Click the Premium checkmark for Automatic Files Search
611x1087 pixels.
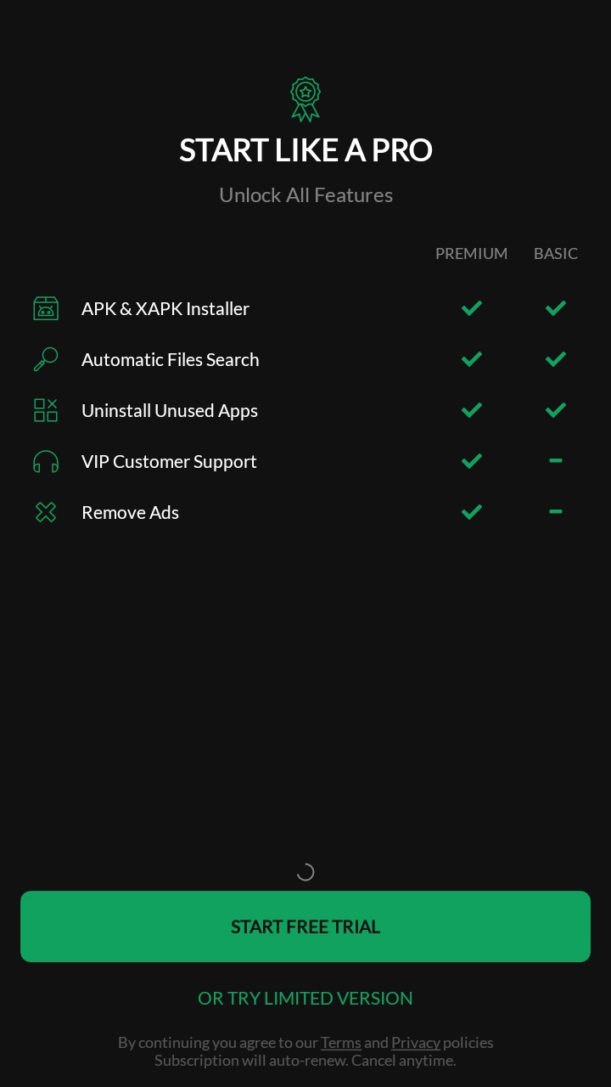pos(471,359)
